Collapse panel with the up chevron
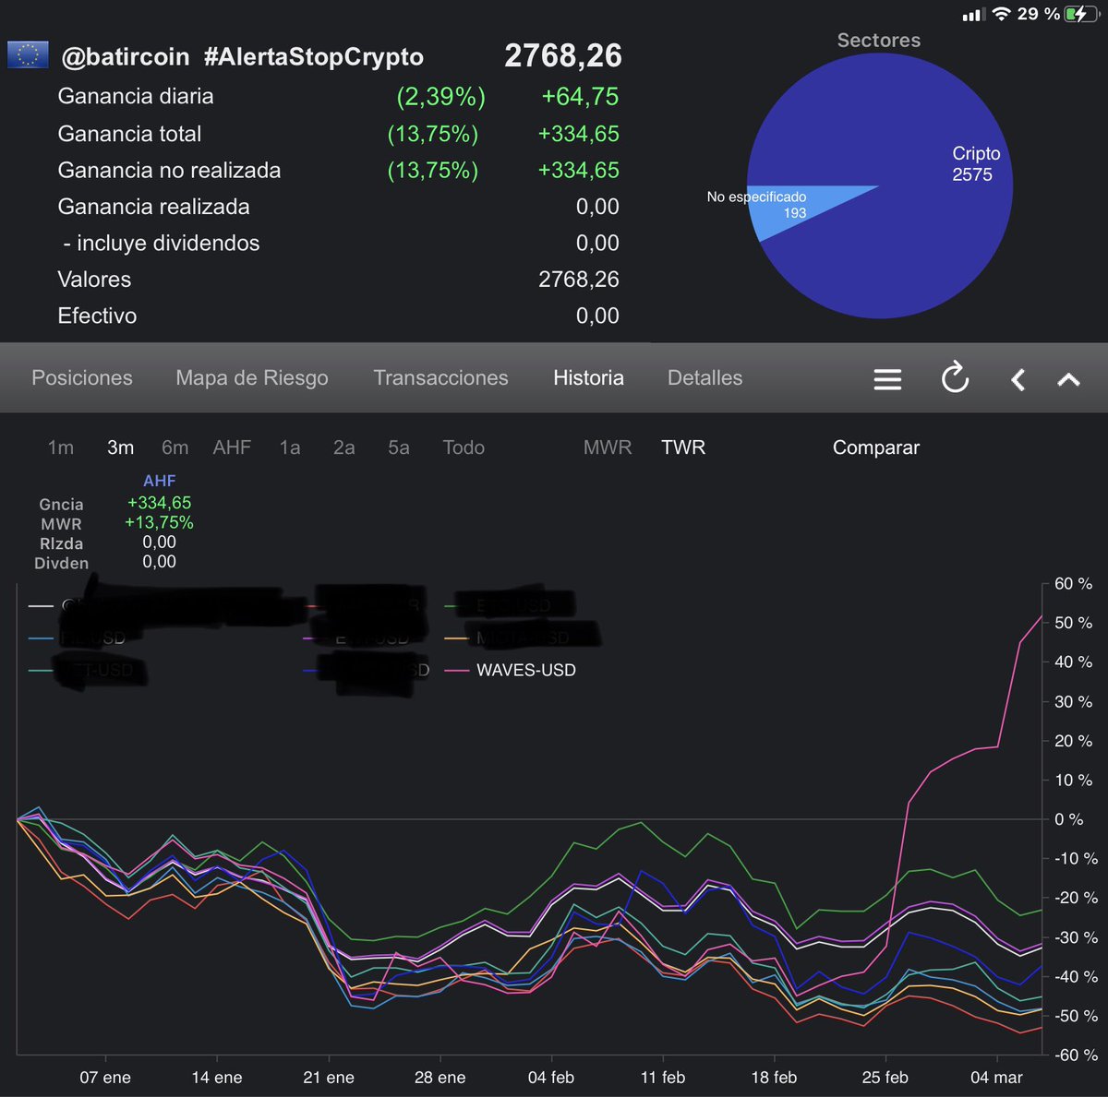Screen dimensions: 1108x1097 (1068, 379)
